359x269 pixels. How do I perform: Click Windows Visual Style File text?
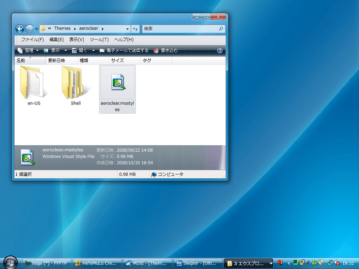(x=69, y=156)
